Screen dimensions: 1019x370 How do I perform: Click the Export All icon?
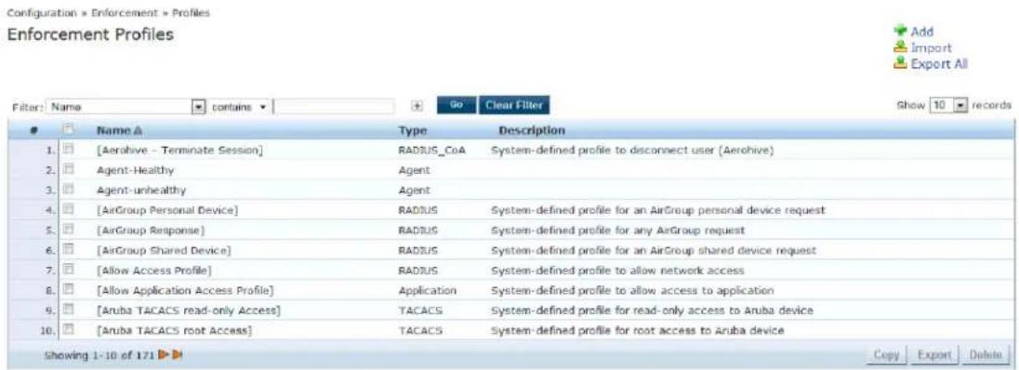pyautogui.click(x=901, y=63)
